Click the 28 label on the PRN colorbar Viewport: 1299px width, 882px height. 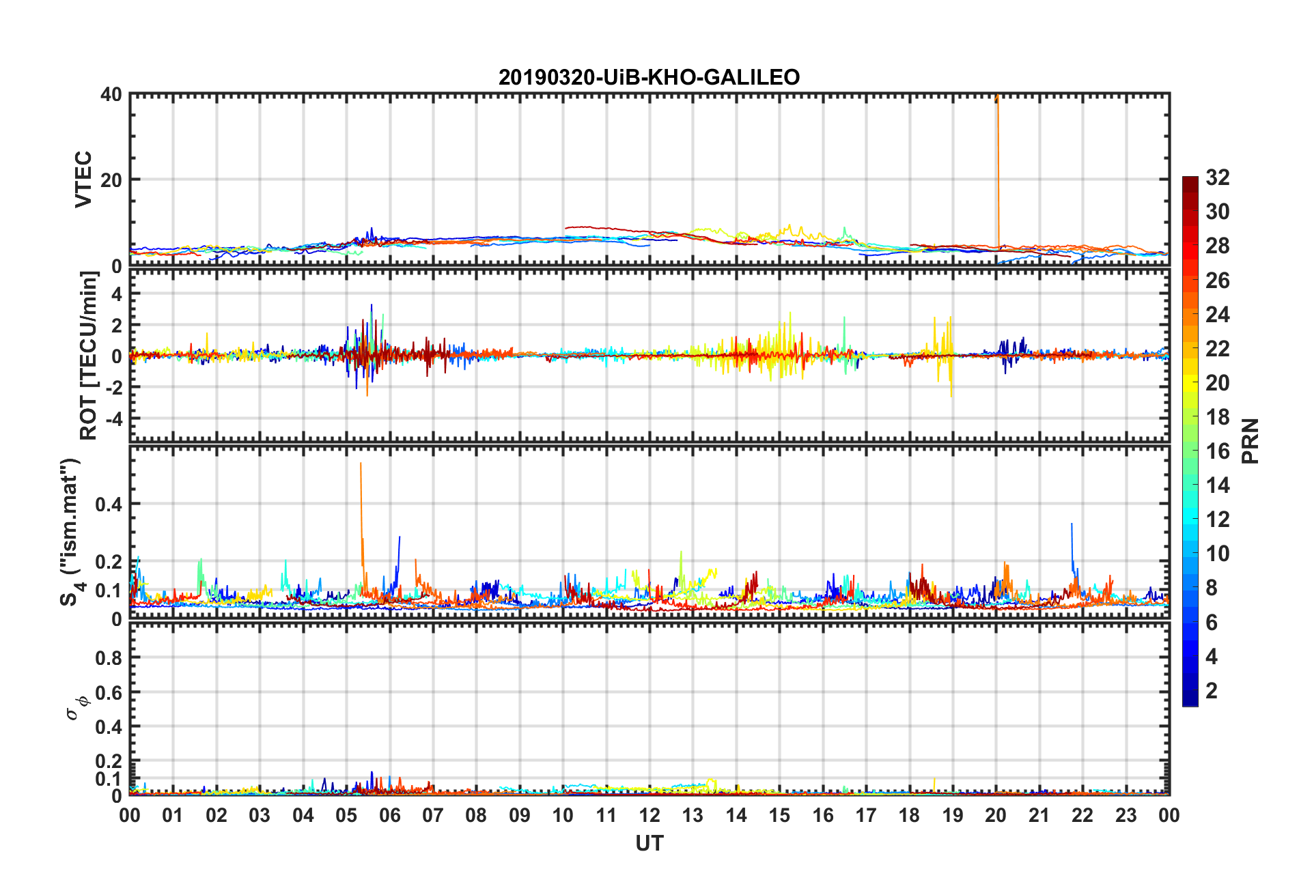pos(1218,246)
